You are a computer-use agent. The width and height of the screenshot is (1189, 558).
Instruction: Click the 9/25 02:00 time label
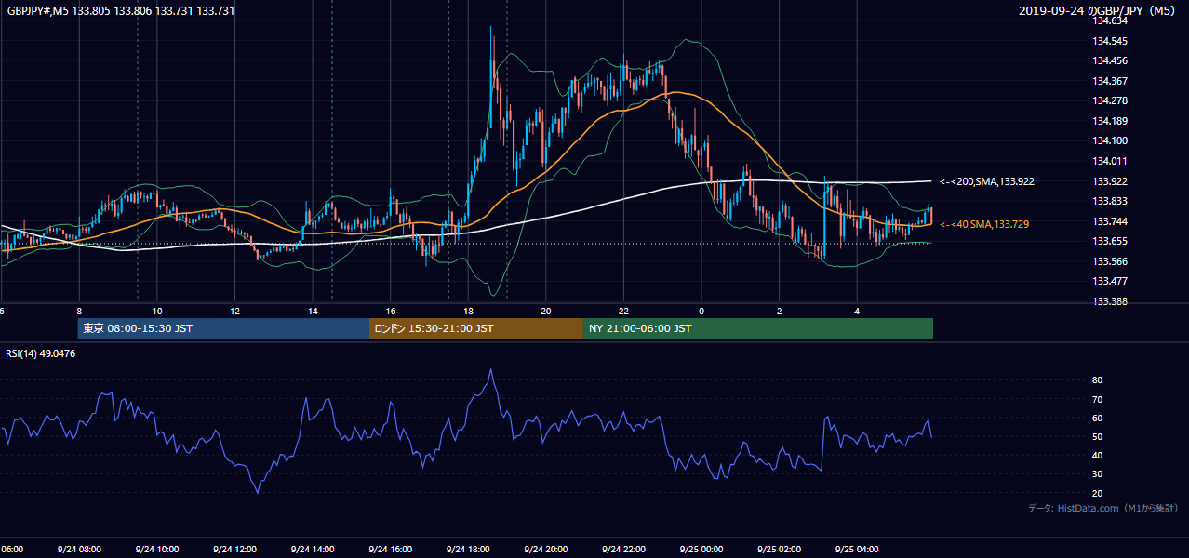point(780,550)
